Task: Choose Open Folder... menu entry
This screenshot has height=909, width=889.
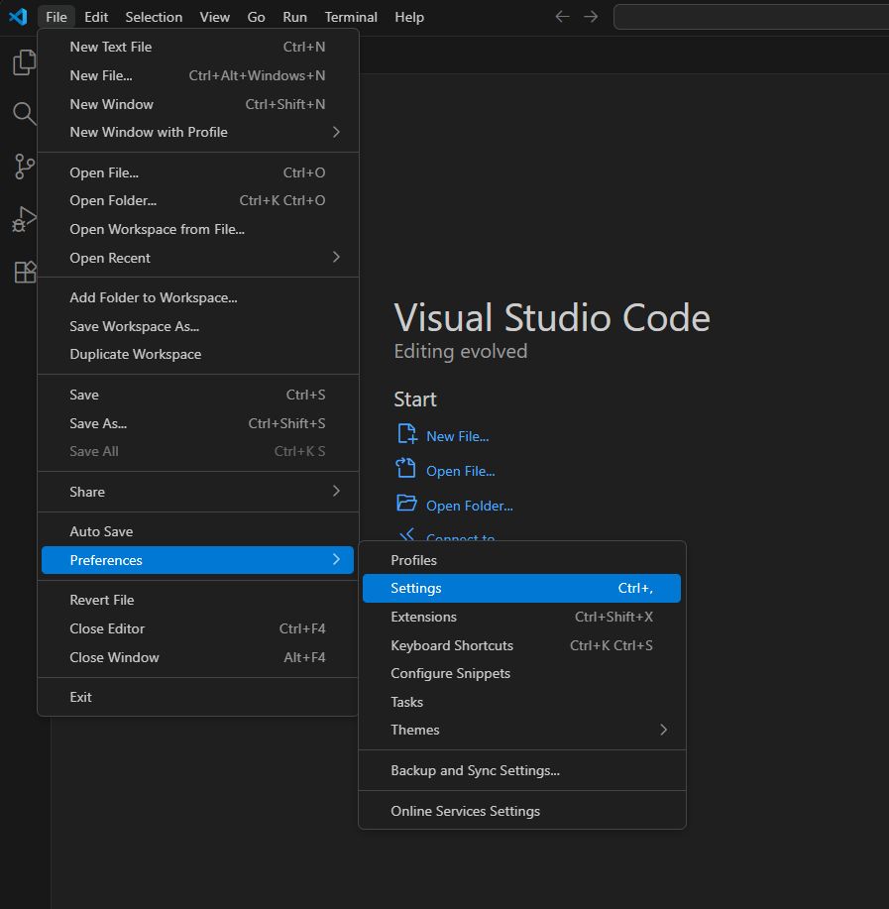Action: 197,200
